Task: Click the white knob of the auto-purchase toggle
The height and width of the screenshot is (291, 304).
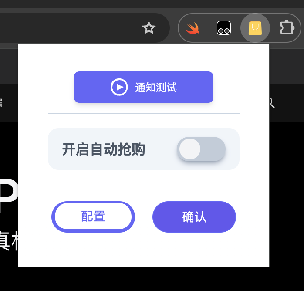Action: (190, 149)
